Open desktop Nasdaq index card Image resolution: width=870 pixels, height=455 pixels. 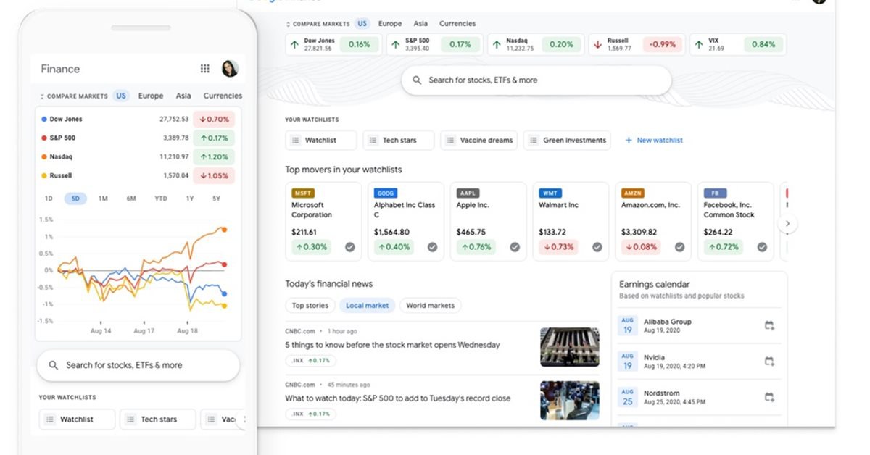pyautogui.click(x=534, y=44)
